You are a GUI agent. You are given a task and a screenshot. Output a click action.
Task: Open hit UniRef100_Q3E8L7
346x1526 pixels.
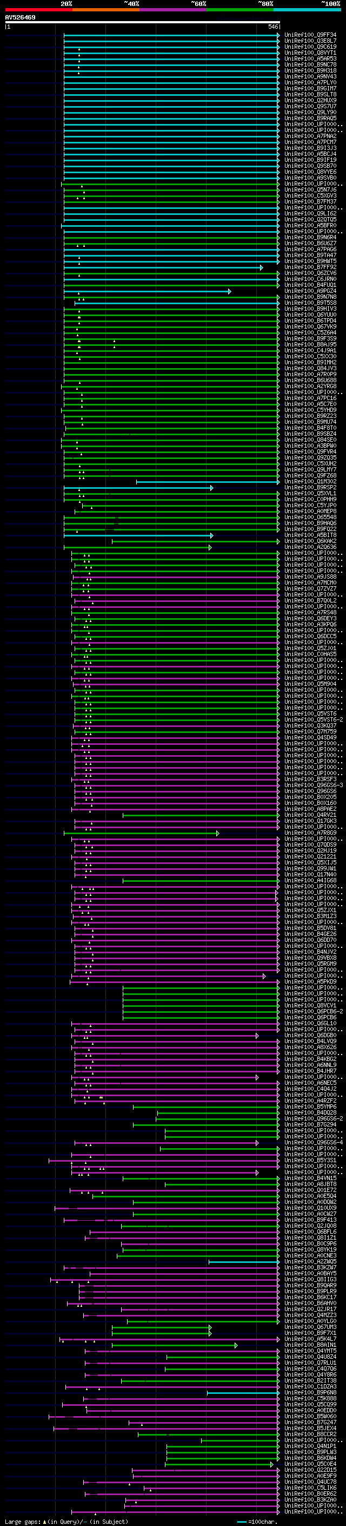310,41
